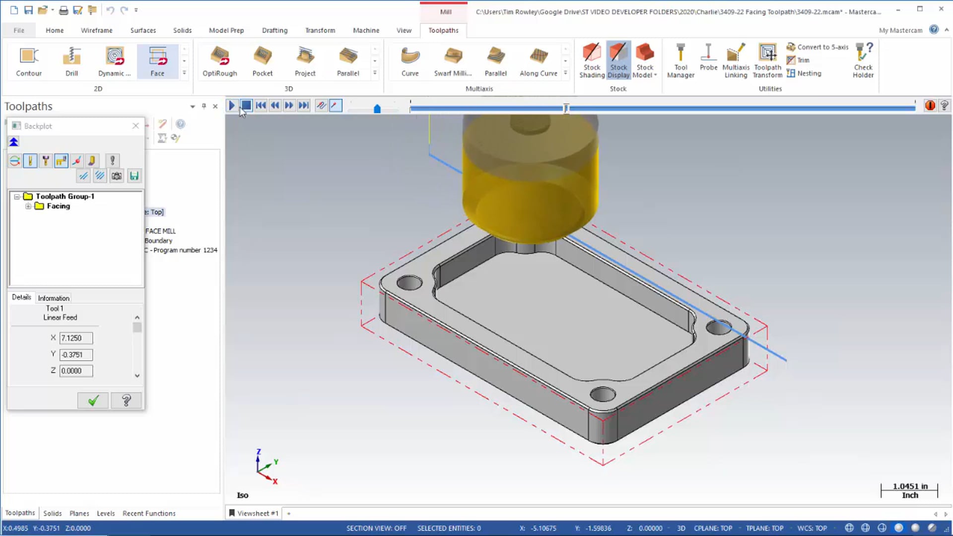Collapse the Toolpath Group-1 tree node

pos(17,197)
